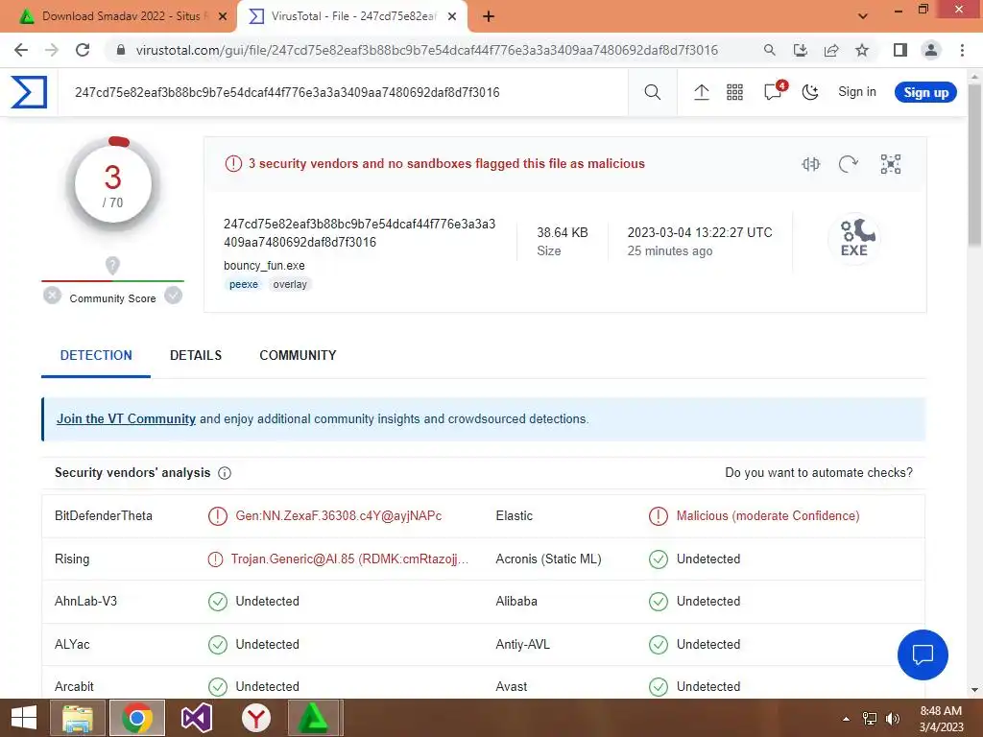Click the volume speaker tray icon
The height and width of the screenshot is (737, 983).
[x=893, y=718]
